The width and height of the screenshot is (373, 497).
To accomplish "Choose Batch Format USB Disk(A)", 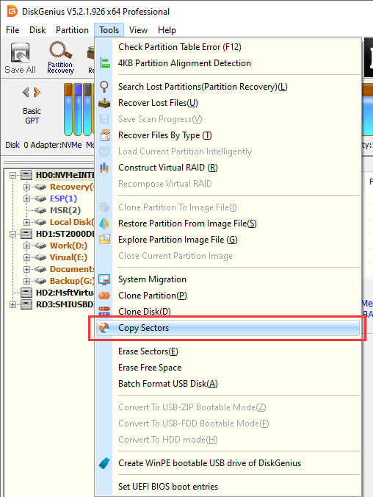I will 228,384.
